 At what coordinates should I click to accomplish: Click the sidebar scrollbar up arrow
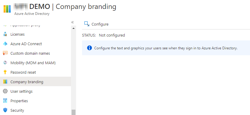[73, 29]
